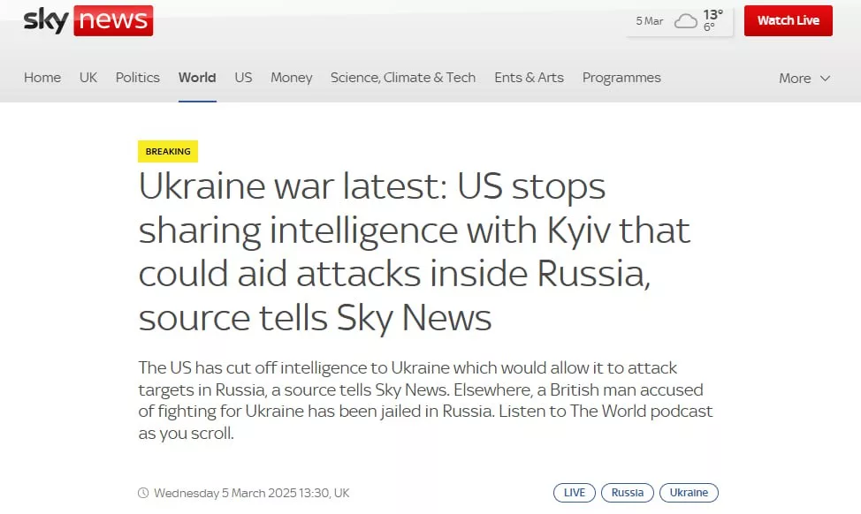This screenshot has width=861, height=514.
Task: Click the clock icon beside the timestamp
Action: pos(143,493)
